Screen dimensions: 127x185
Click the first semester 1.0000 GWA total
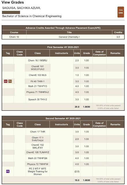click(87, 107)
